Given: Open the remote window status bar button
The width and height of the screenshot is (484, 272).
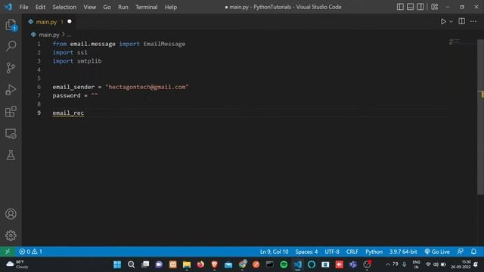Looking at the screenshot, I should [x=8, y=252].
